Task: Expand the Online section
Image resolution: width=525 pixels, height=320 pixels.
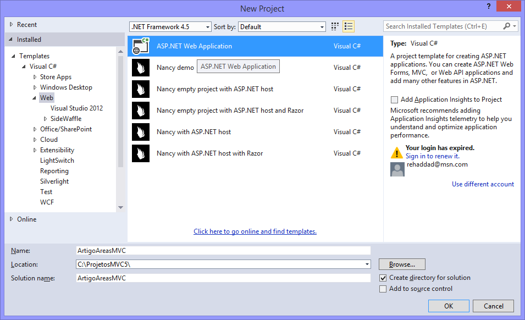Action: click(x=11, y=219)
